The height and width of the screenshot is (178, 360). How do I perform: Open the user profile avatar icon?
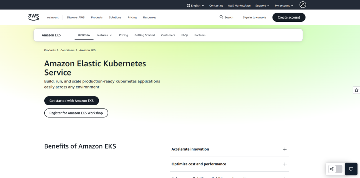coord(303,5)
